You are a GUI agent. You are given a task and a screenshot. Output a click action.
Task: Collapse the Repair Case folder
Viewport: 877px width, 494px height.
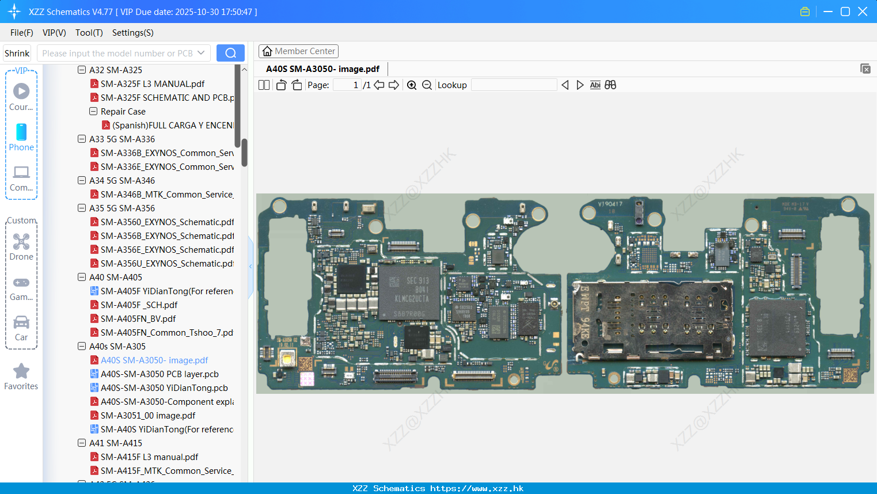(93, 111)
